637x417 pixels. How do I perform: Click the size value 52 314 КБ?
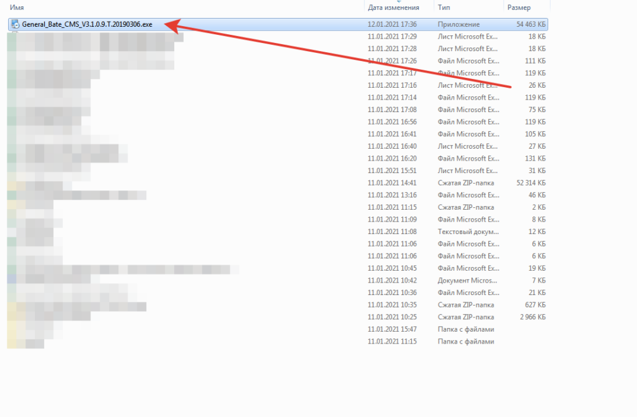click(531, 183)
